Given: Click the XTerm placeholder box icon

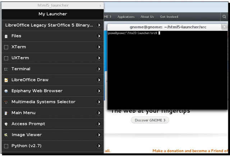Looking at the screenshot, I should (6, 47).
